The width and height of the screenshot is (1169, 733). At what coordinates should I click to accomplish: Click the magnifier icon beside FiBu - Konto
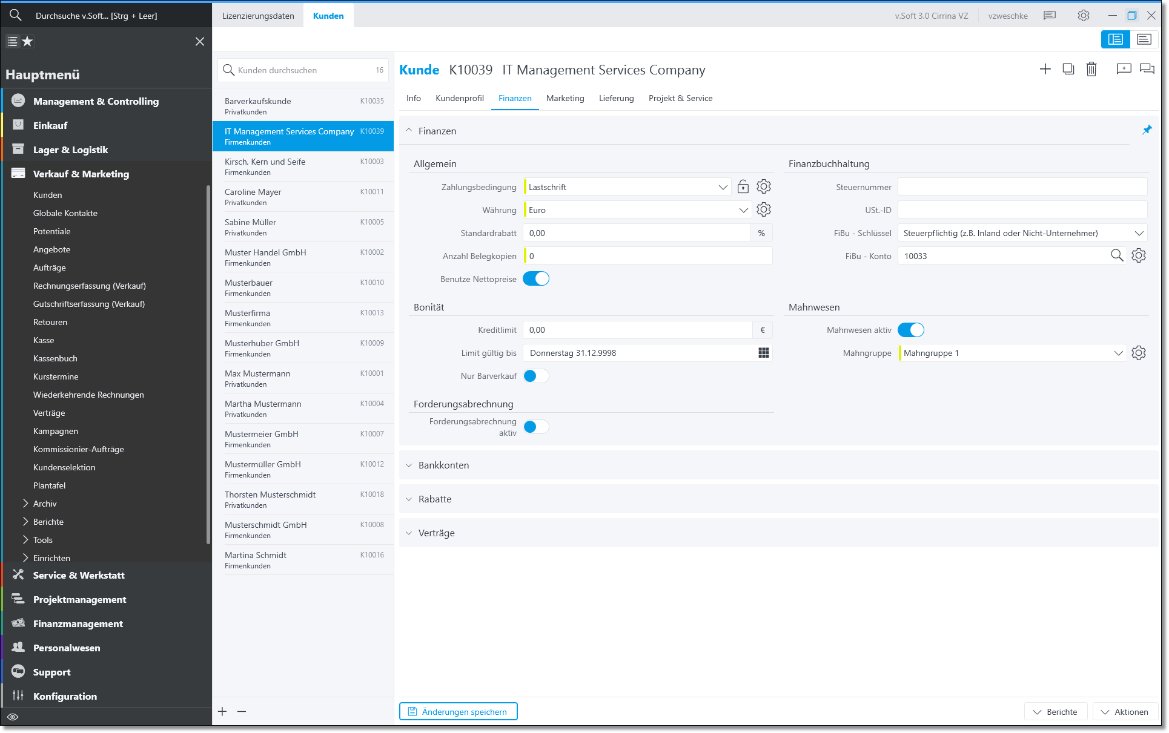tap(1116, 255)
